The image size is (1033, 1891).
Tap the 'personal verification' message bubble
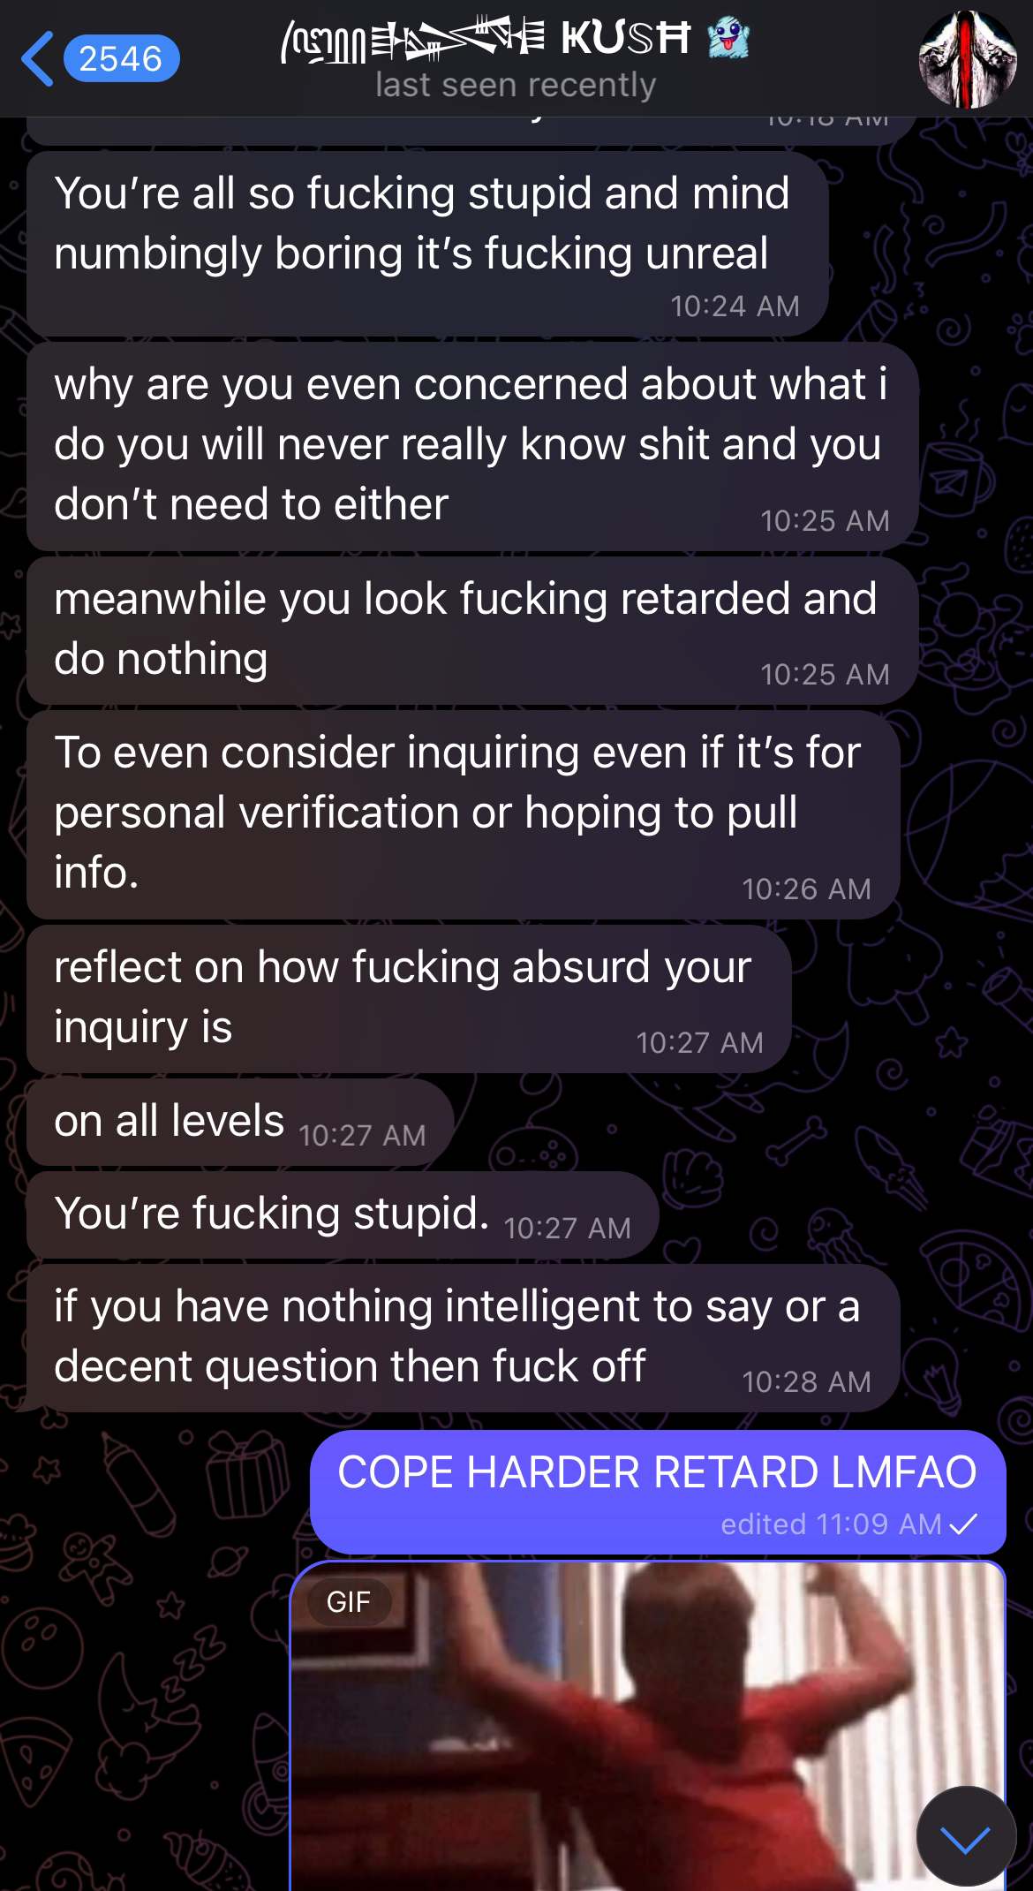tap(463, 815)
